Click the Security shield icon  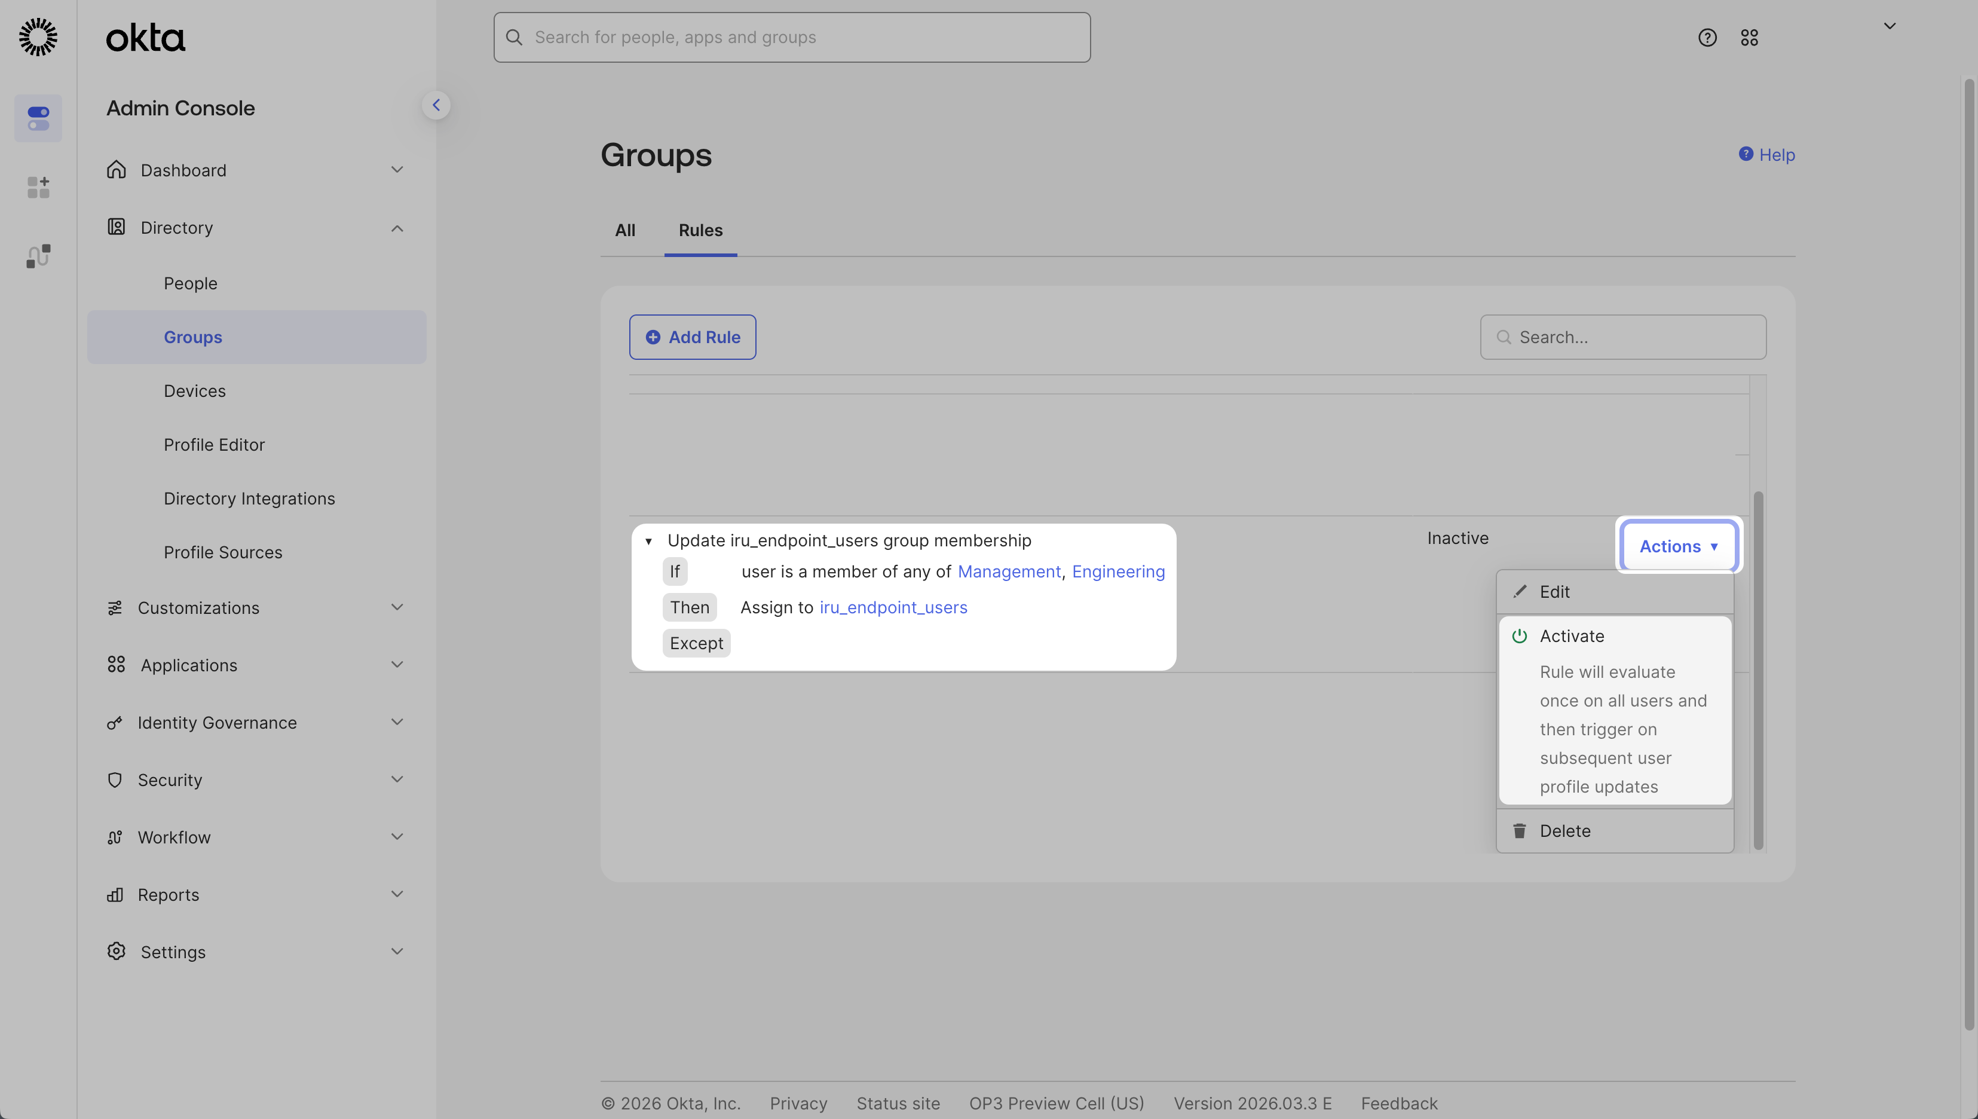(115, 780)
